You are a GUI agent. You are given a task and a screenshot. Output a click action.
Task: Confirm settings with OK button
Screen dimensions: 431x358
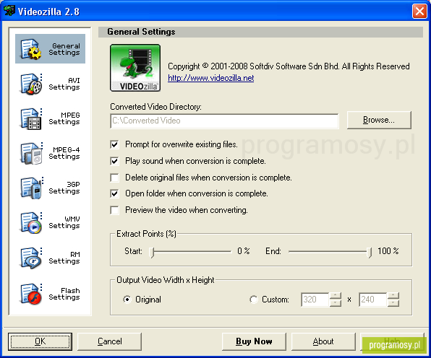[x=40, y=341]
